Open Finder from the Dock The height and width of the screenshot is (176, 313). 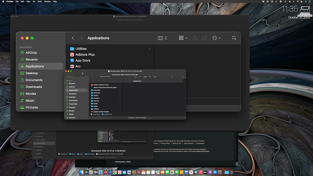pyautogui.click(x=82, y=172)
